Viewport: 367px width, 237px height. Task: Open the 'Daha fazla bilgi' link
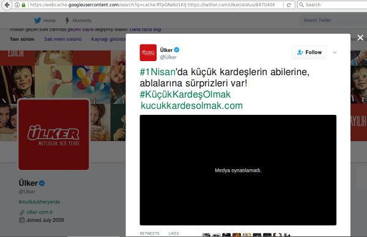click(x=146, y=29)
